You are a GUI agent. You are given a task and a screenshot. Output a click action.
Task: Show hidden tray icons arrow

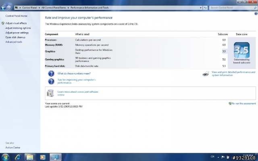click(218, 157)
